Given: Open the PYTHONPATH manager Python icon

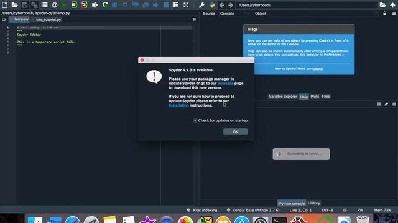Looking at the screenshot, I should (x=212, y=5).
